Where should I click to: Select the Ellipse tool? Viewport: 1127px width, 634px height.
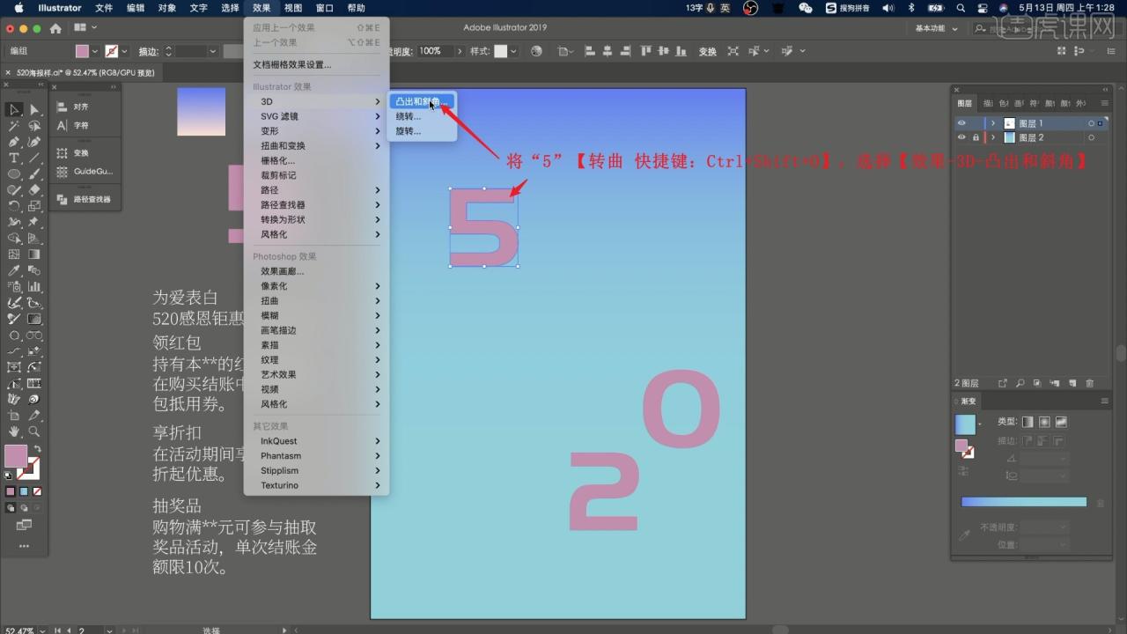tap(14, 173)
